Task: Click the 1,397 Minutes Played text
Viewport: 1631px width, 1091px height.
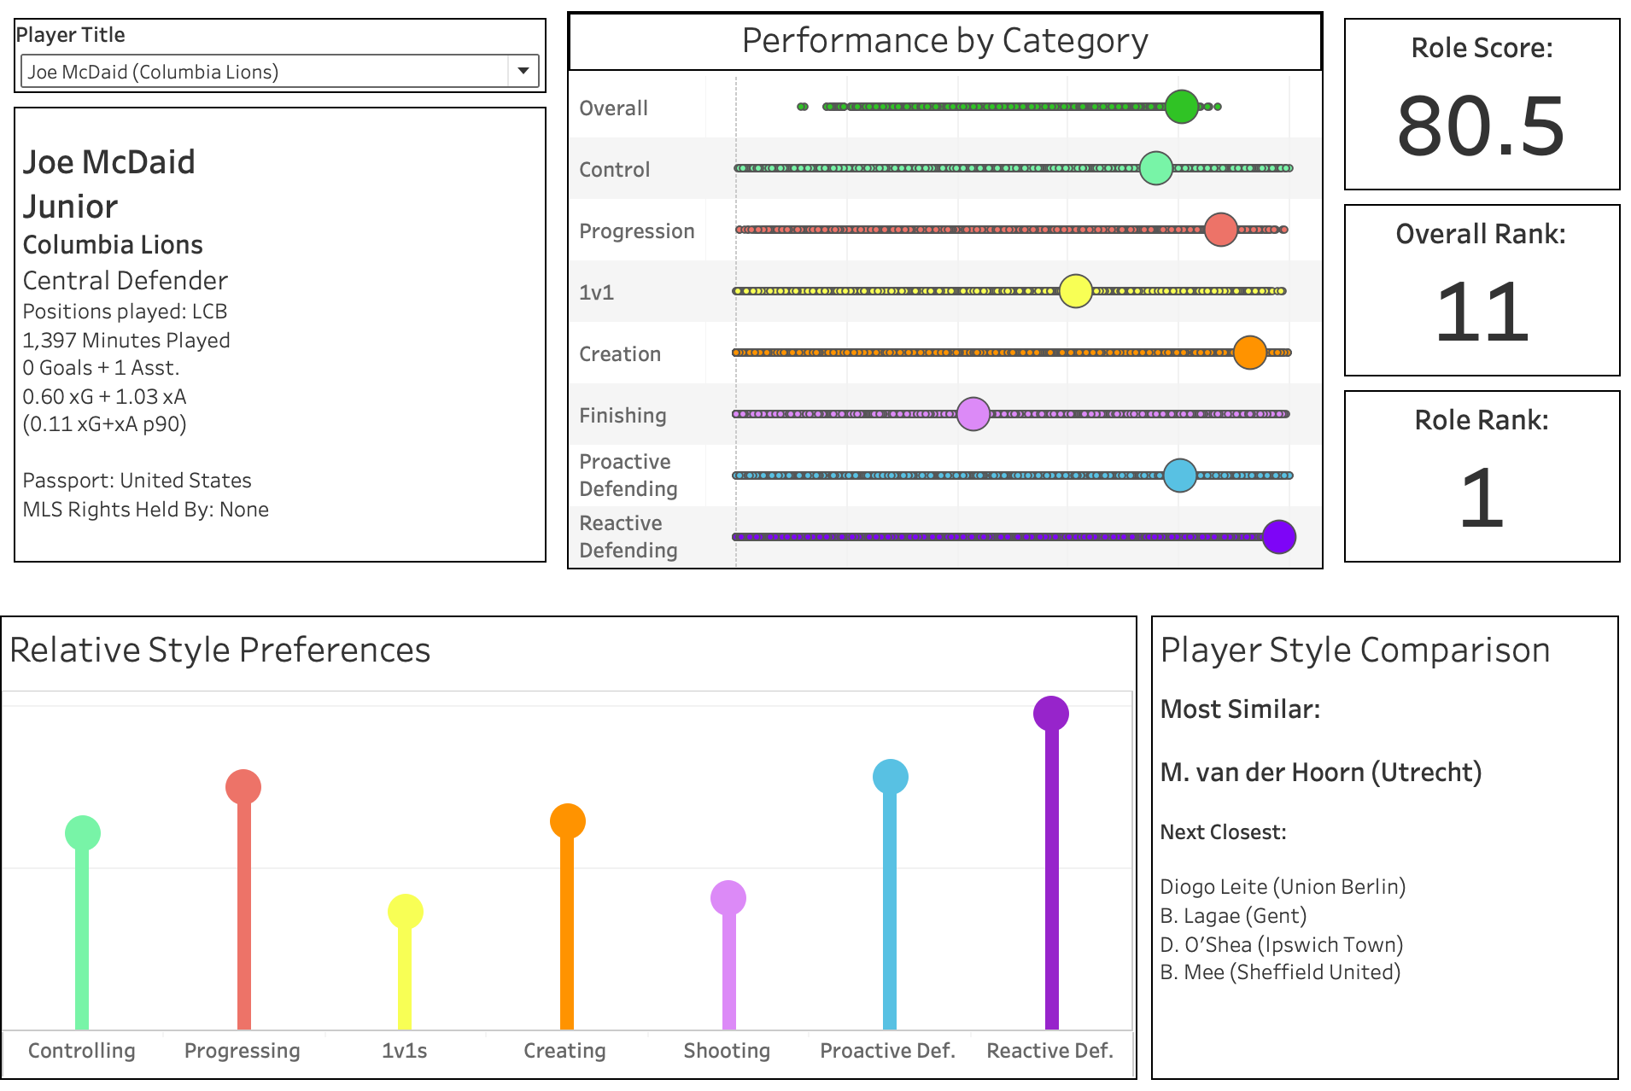Action: click(126, 341)
